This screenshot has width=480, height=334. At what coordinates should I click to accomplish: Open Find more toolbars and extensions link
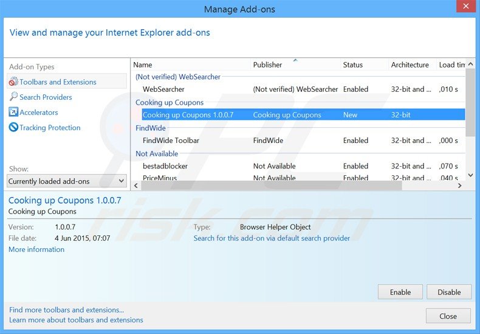(66, 310)
